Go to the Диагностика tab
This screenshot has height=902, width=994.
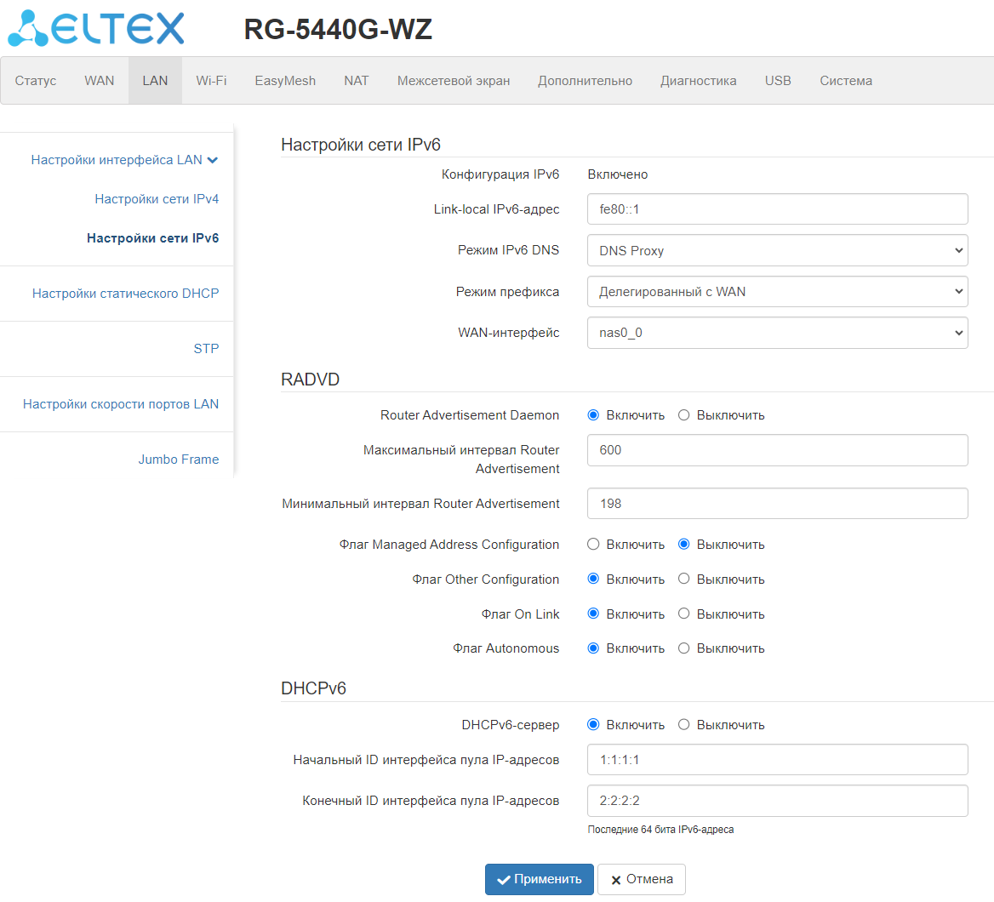pyautogui.click(x=698, y=81)
